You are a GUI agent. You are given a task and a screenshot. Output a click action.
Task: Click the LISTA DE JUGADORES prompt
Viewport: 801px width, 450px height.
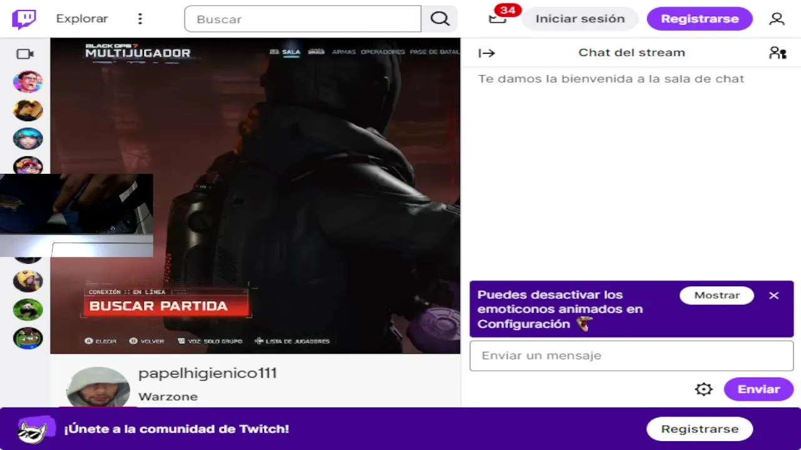[x=292, y=341]
